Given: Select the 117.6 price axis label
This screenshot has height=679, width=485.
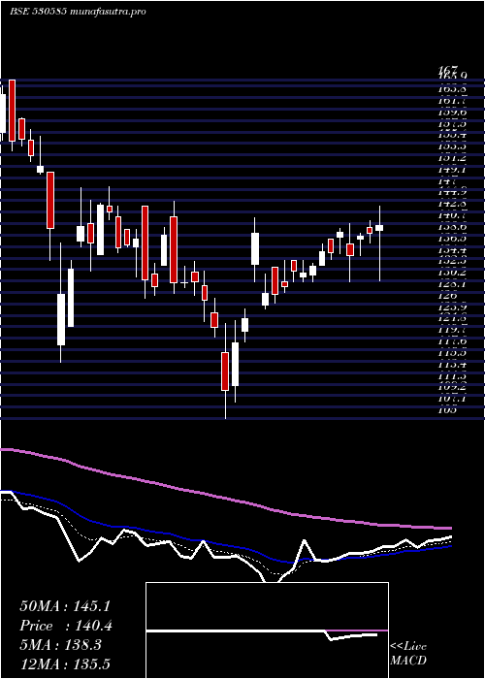Looking at the screenshot, I should [x=452, y=340].
